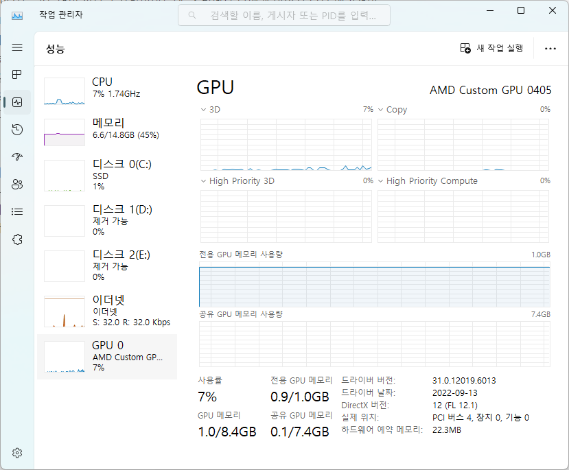Open the App history icon
569x470 pixels.
point(17,130)
